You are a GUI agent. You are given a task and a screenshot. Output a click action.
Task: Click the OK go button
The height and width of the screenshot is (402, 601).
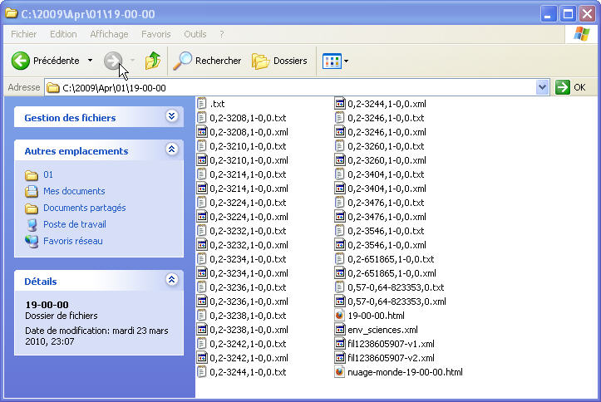pyautogui.click(x=571, y=88)
